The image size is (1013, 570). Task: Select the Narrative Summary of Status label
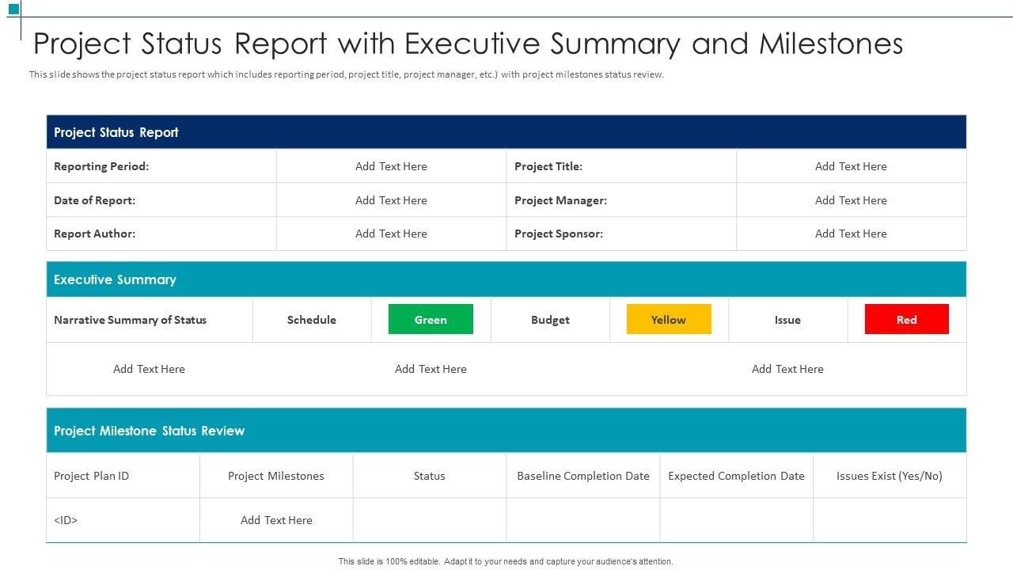(x=130, y=320)
